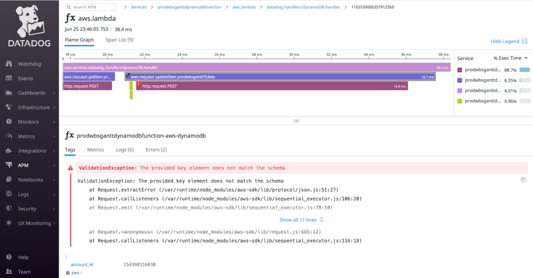
Task: Click the search magnifier icon
Action: click(x=69, y=7)
